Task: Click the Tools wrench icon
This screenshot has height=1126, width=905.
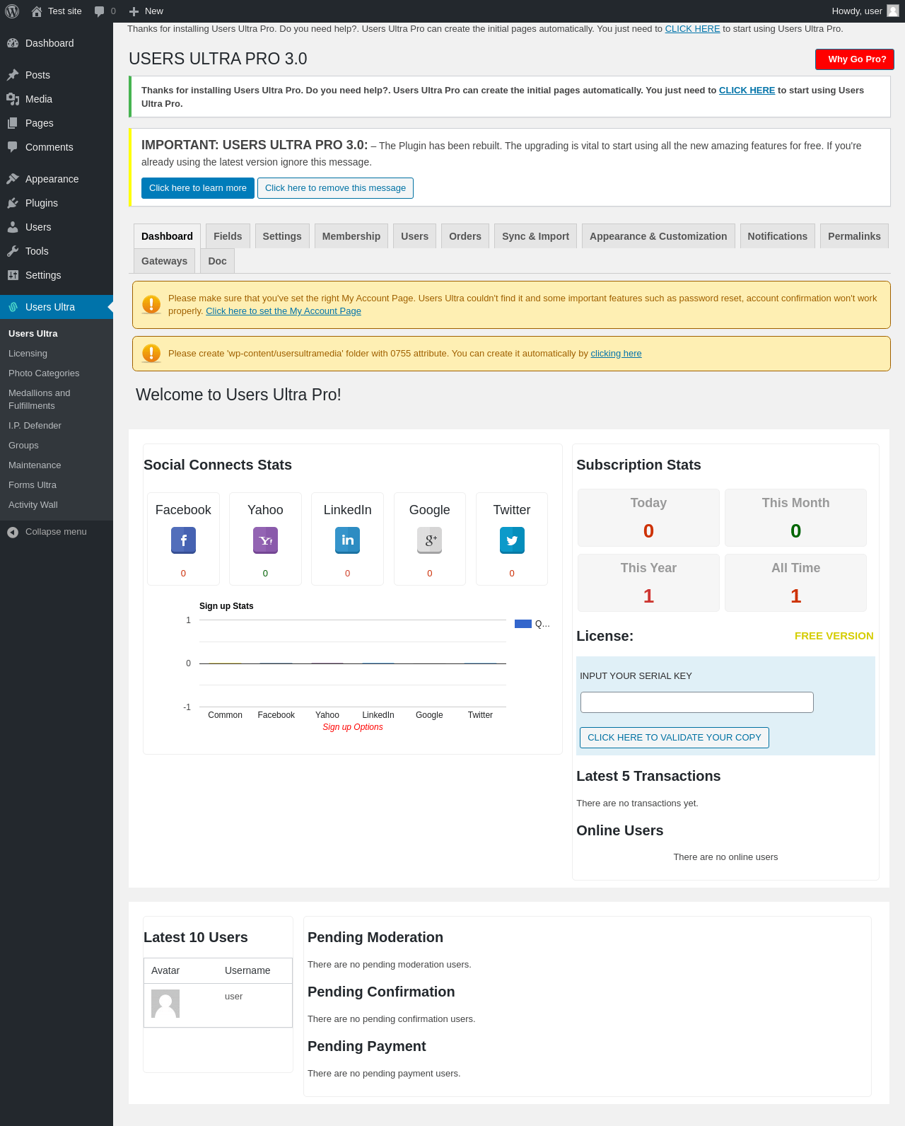Action: [x=13, y=251]
